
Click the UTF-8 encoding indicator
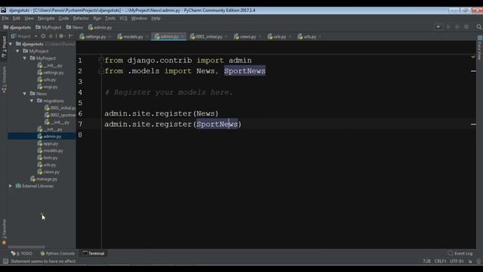pyautogui.click(x=457, y=261)
